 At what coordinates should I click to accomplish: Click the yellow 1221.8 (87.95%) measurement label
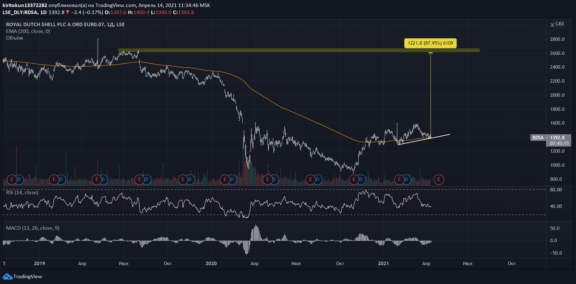(431, 43)
